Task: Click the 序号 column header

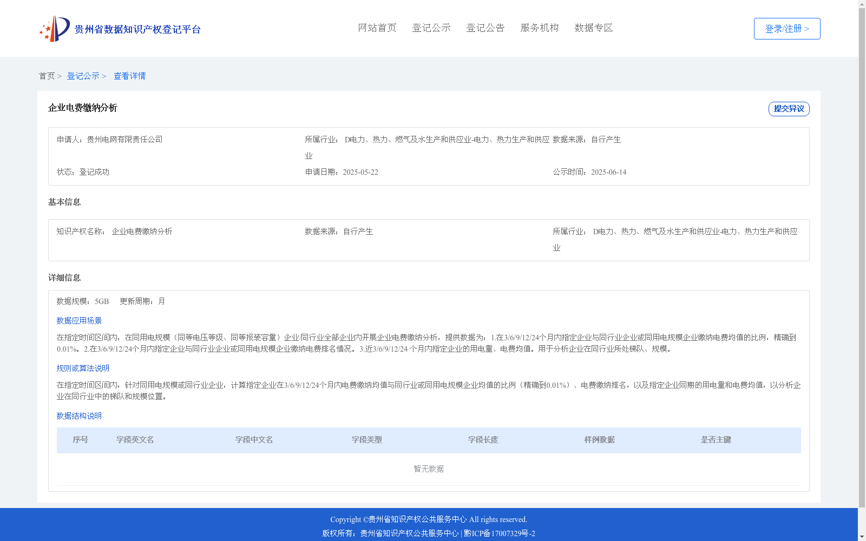Action: 80,440
